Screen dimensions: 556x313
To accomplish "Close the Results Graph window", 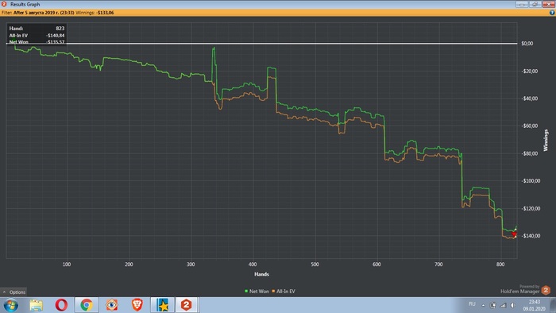I will pos(549,4).
